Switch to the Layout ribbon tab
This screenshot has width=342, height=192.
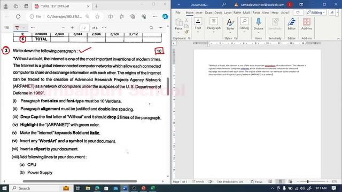[228, 13]
